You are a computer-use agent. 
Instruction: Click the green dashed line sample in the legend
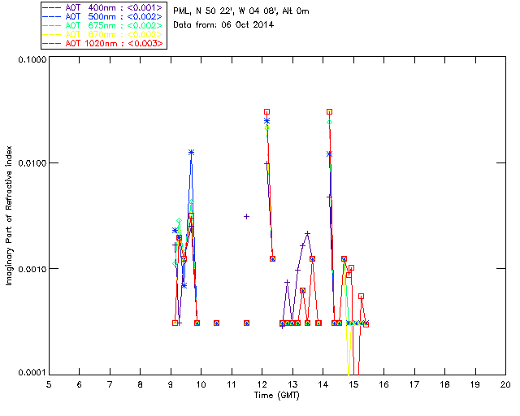[x=52, y=25]
